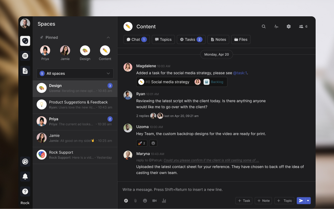334x209 pixels.
Task: Open space settings gear icon
Action: point(289,27)
